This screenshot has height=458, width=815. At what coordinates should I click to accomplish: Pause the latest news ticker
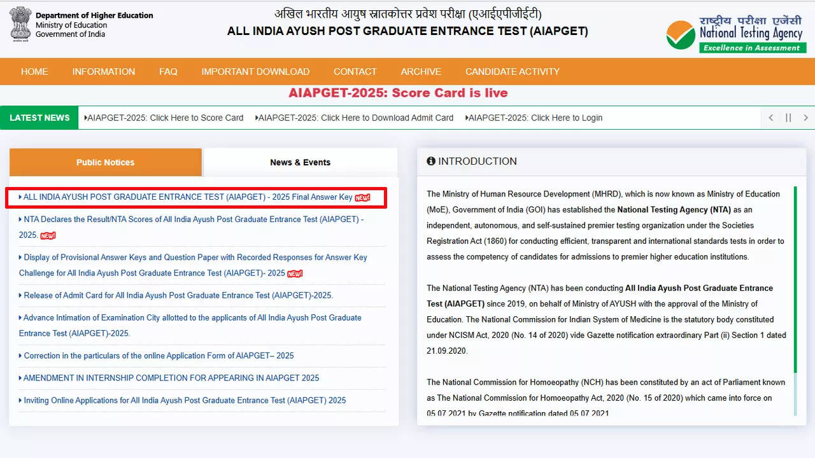(788, 118)
